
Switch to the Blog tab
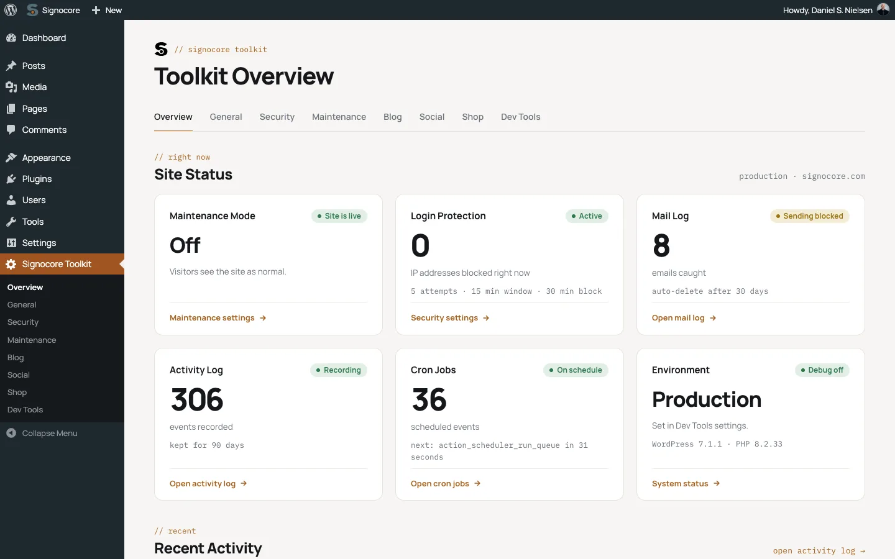393,117
